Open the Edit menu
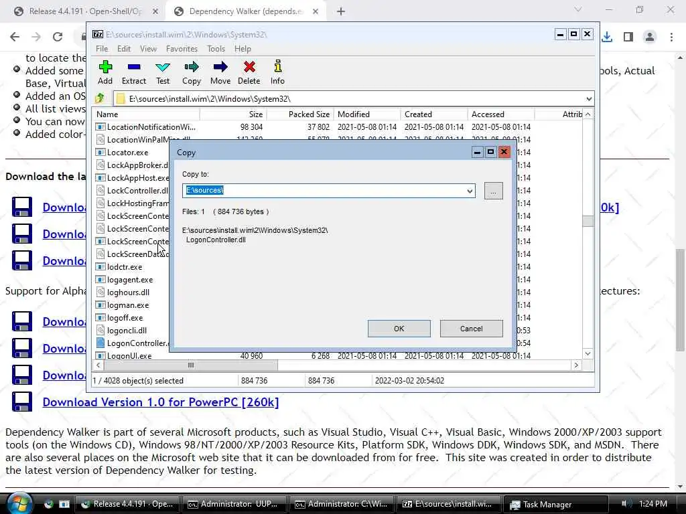The image size is (686, 514). pos(124,48)
